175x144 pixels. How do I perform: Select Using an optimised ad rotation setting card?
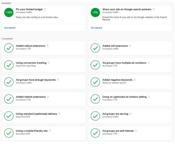tap(130, 99)
